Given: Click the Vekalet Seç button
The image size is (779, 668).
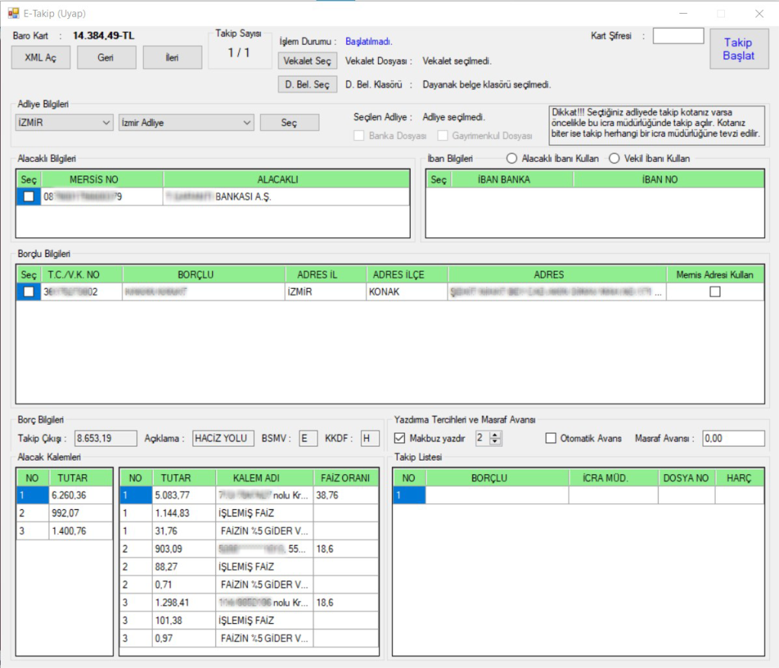Looking at the screenshot, I should [x=307, y=61].
